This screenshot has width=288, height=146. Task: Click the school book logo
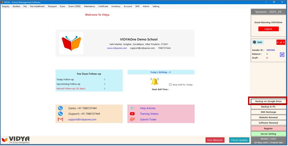[x=71, y=43]
